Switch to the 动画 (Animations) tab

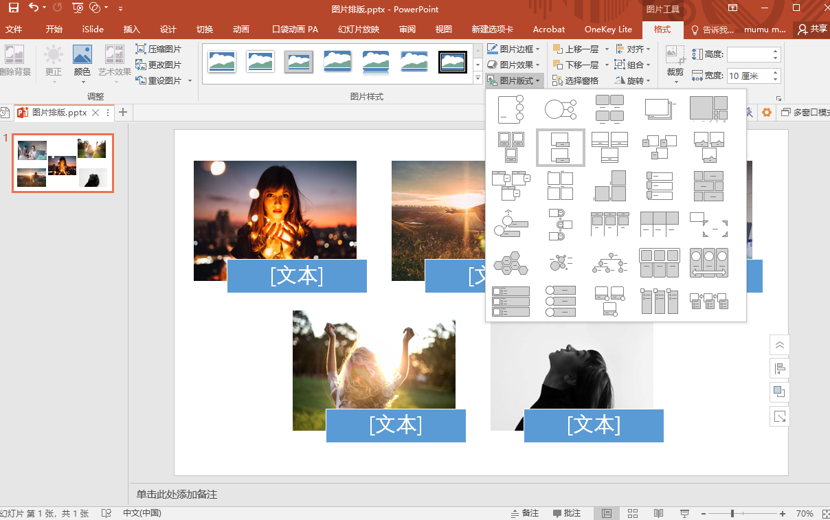tap(241, 29)
